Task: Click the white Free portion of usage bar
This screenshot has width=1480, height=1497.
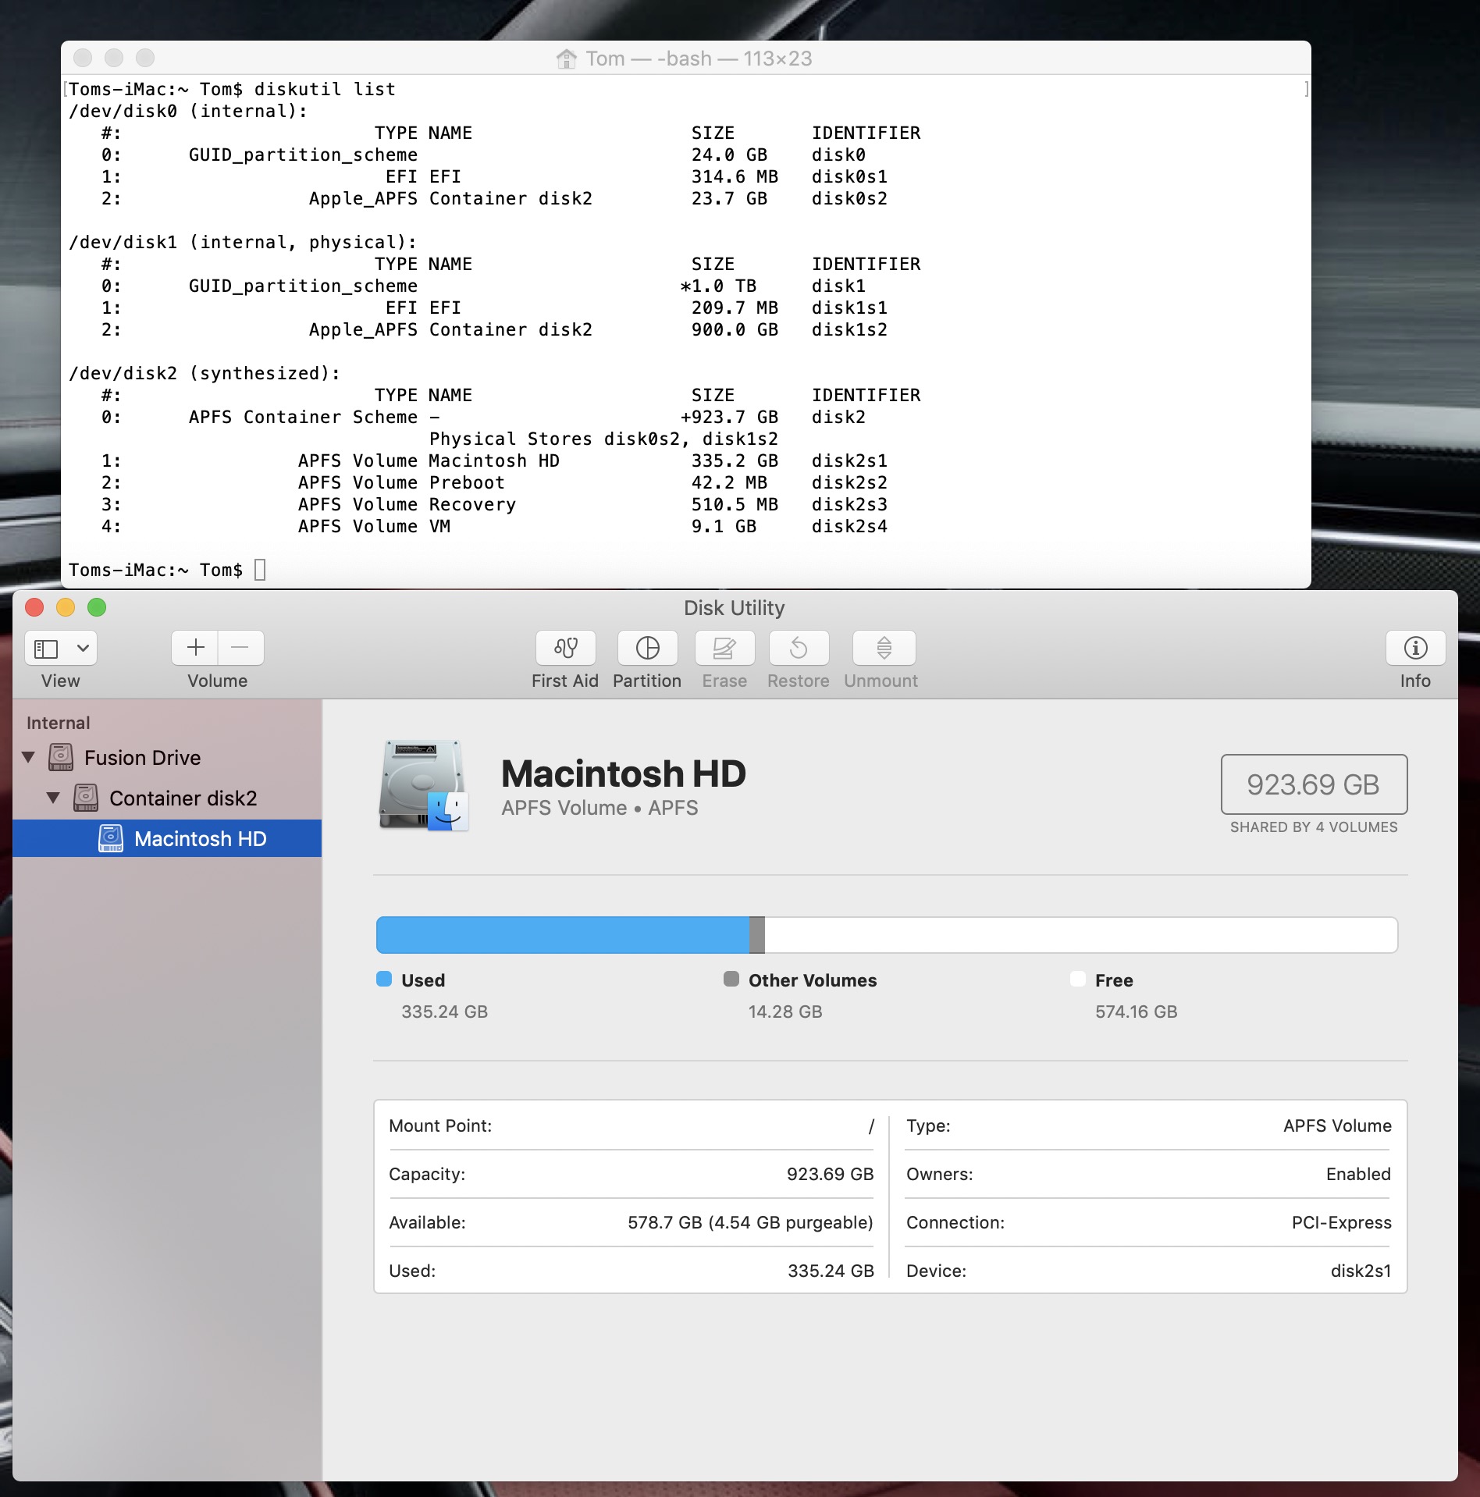Action: pos(1081,934)
